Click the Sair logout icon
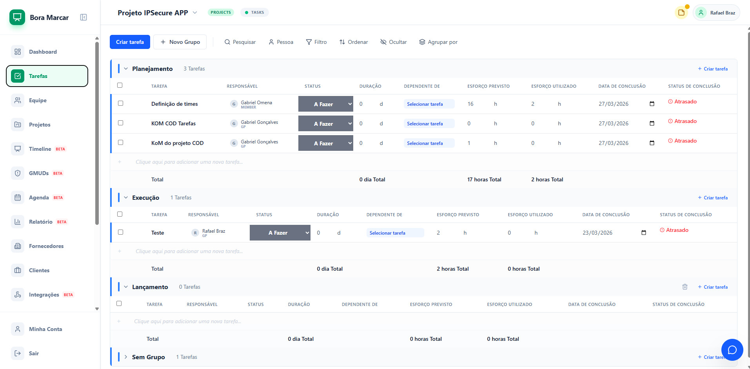750x369 pixels. pyautogui.click(x=18, y=353)
